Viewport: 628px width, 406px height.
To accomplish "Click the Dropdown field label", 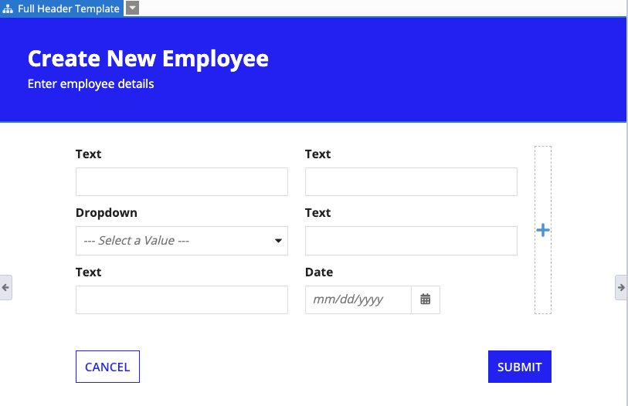I will [x=107, y=212].
